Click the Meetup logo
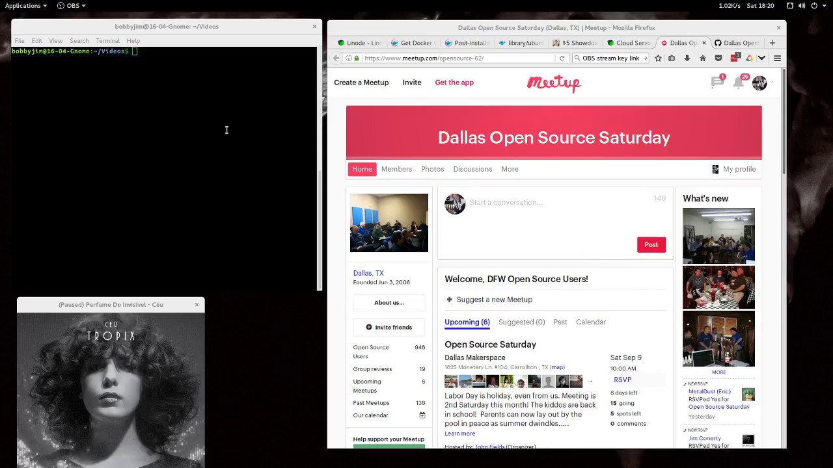Viewport: 833px width, 468px height. [554, 83]
